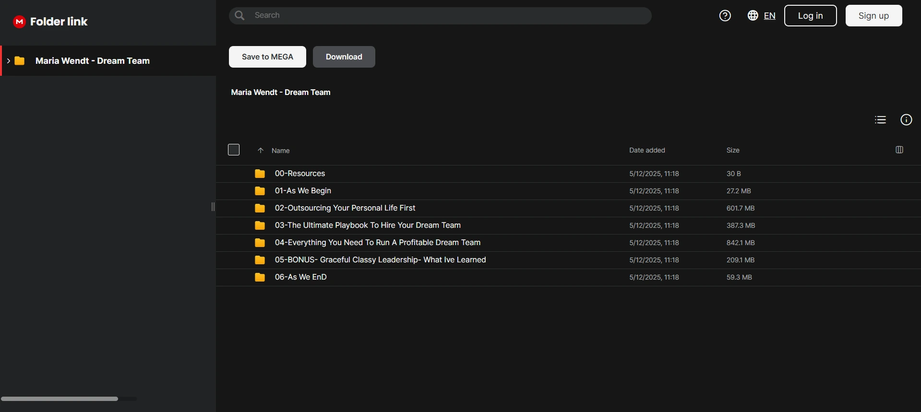
Task: Open the info panel icon
Action: 906,120
